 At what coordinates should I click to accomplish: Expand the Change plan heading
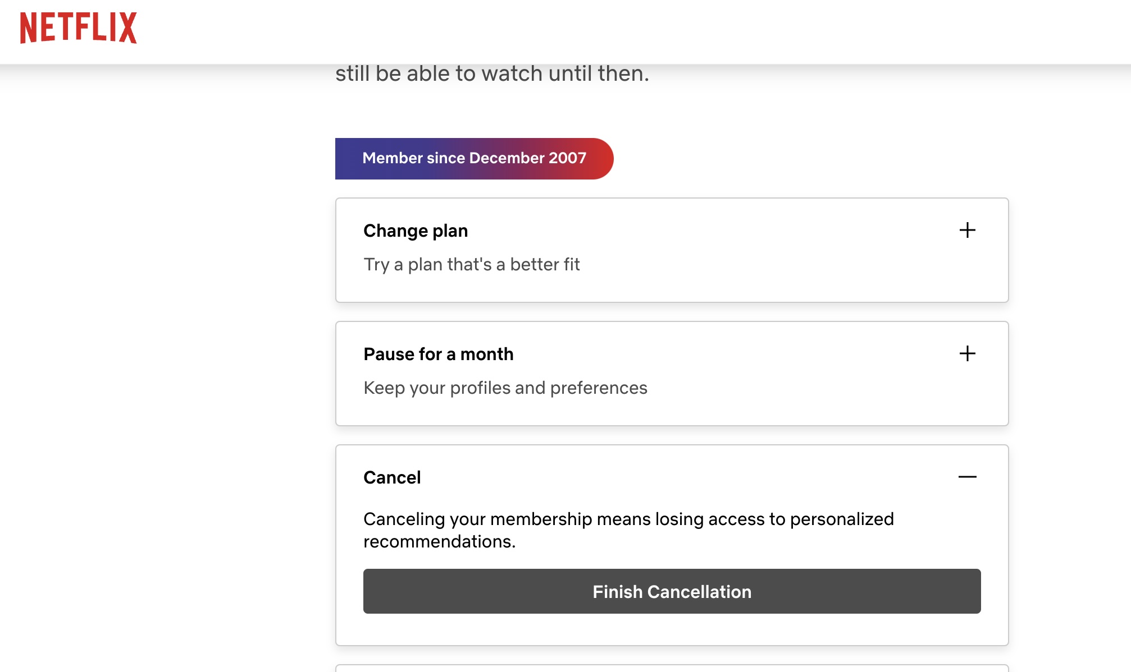416,231
